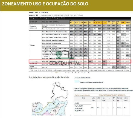This screenshot has width=133, height=118.
Task: Click the 'IND 2' column header
Action: click(x=114, y=23)
